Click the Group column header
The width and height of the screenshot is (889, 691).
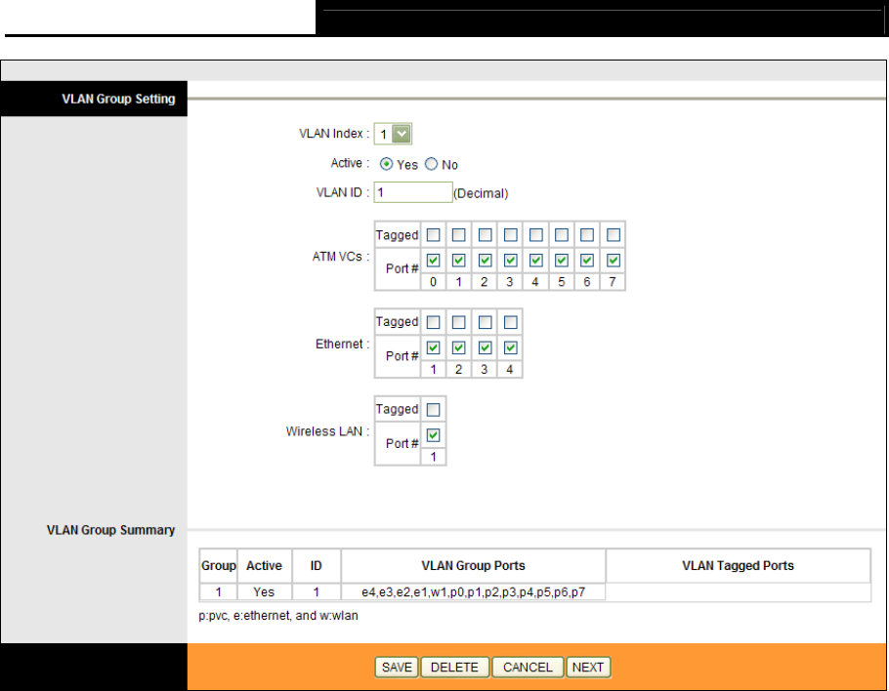(x=218, y=565)
